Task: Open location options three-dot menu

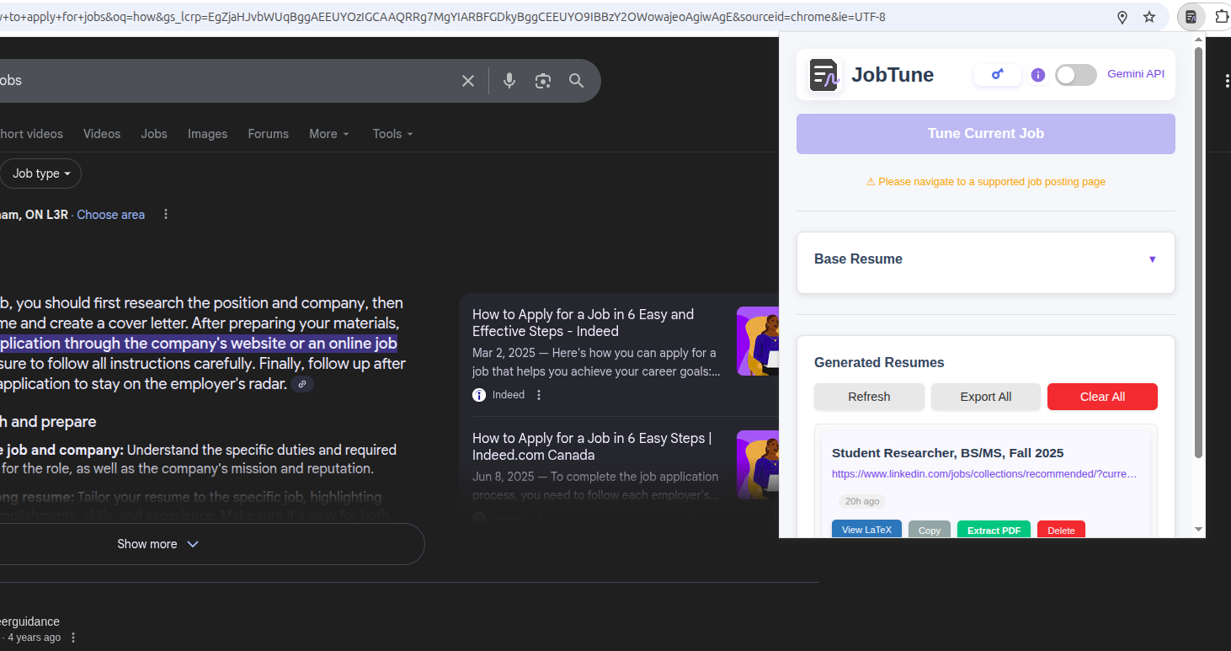Action: tap(166, 214)
